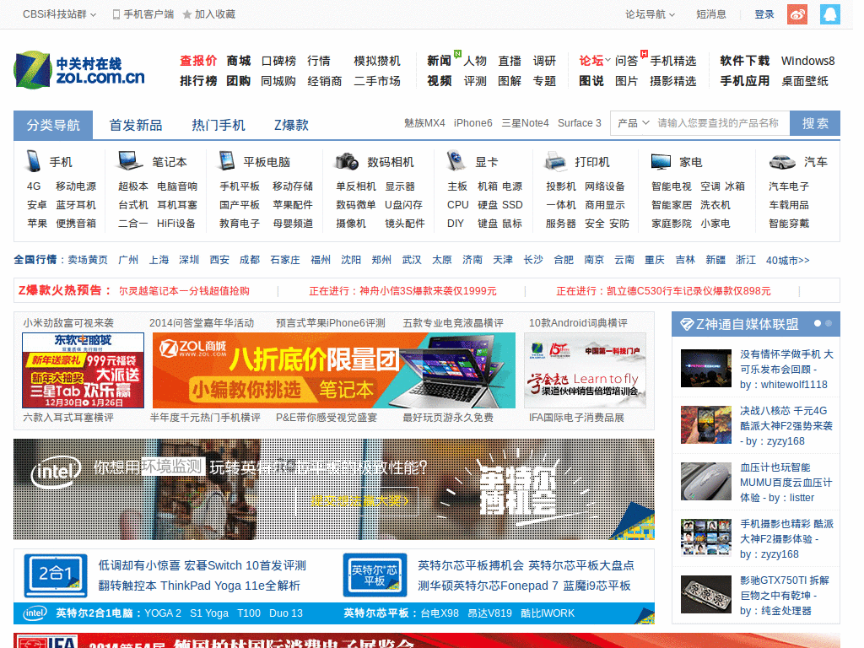Click the iPhone6 hot search link
Viewport: 864px width, 648px height.
tap(472, 123)
